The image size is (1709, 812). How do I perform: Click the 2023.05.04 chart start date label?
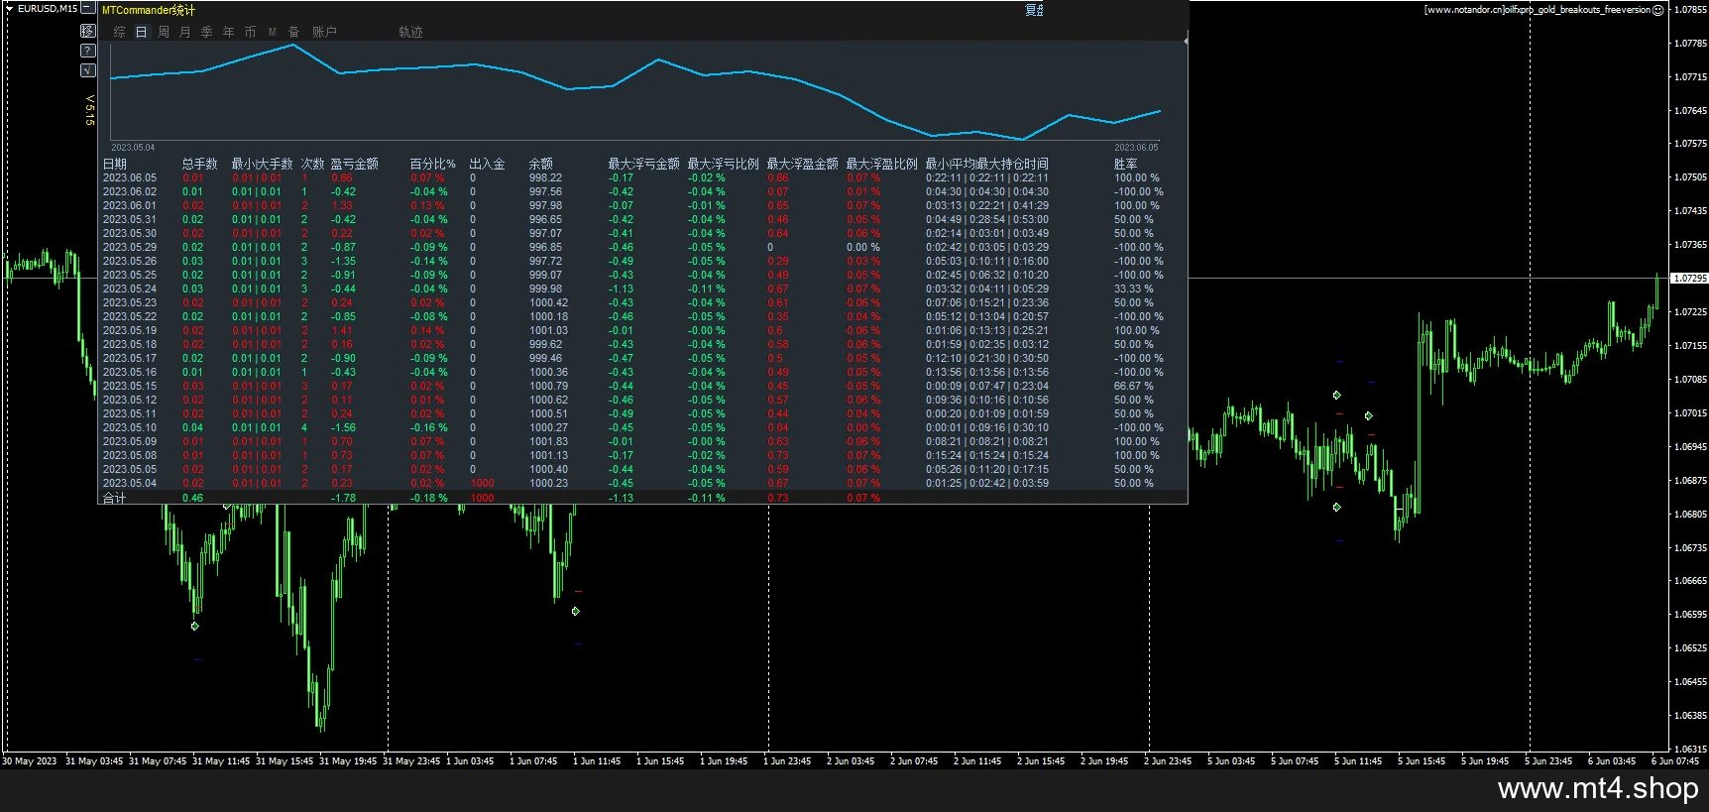click(133, 148)
